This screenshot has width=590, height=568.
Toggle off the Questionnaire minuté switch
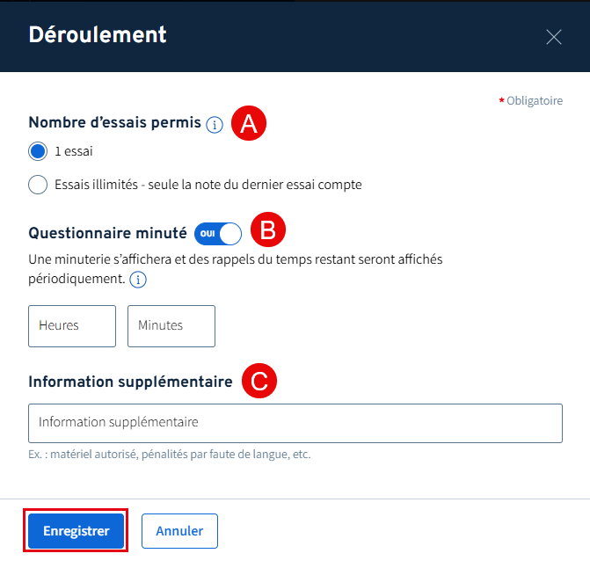218,234
